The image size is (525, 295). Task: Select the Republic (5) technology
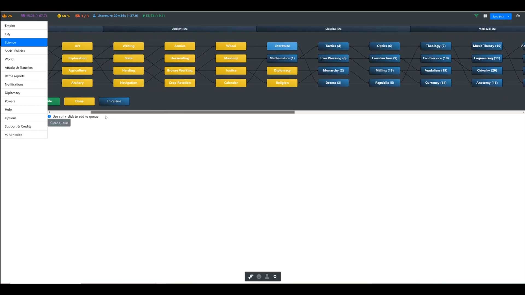point(384,83)
